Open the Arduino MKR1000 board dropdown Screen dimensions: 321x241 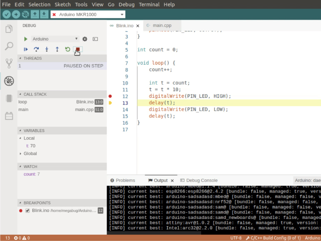click(x=88, y=15)
